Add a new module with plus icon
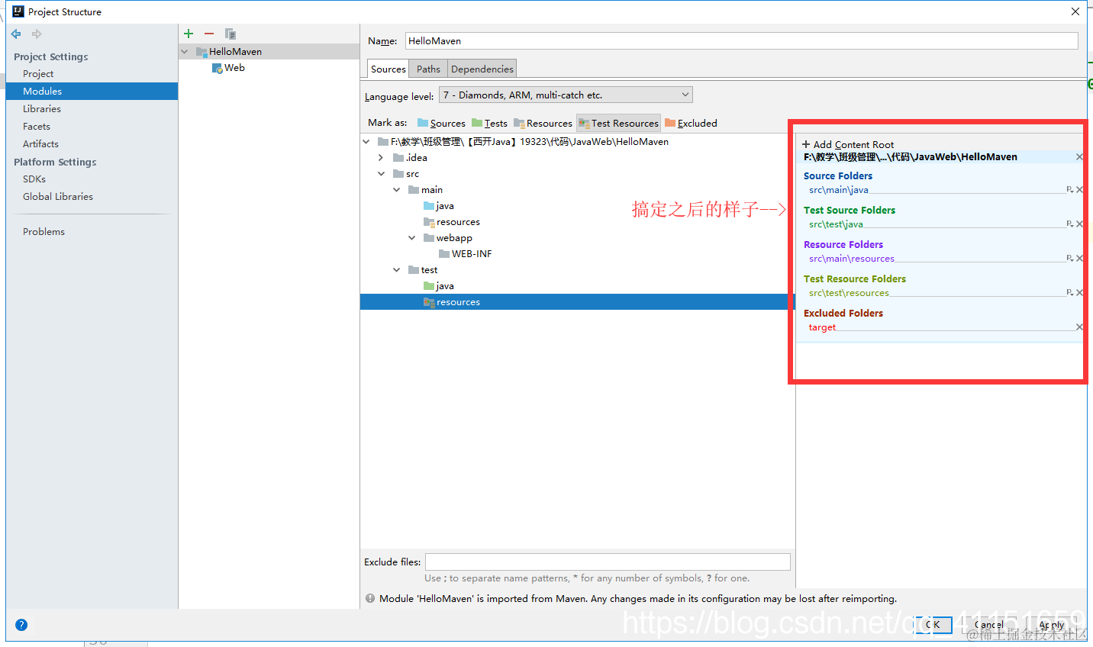The width and height of the screenshot is (1093, 647). coord(189,34)
